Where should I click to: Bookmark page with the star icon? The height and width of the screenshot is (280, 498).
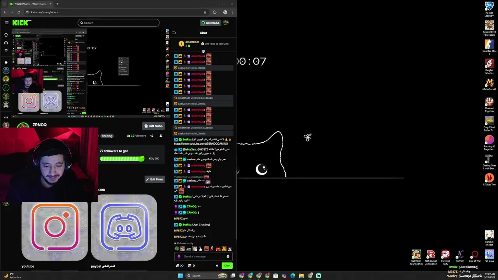205,12
